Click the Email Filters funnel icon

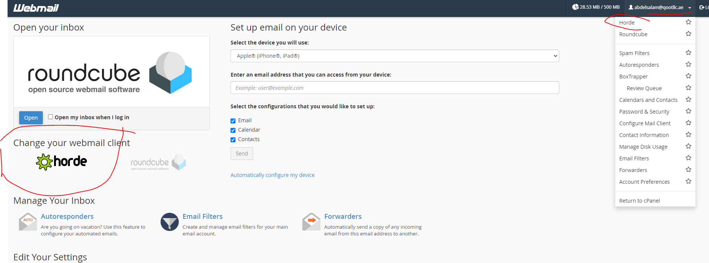click(169, 222)
